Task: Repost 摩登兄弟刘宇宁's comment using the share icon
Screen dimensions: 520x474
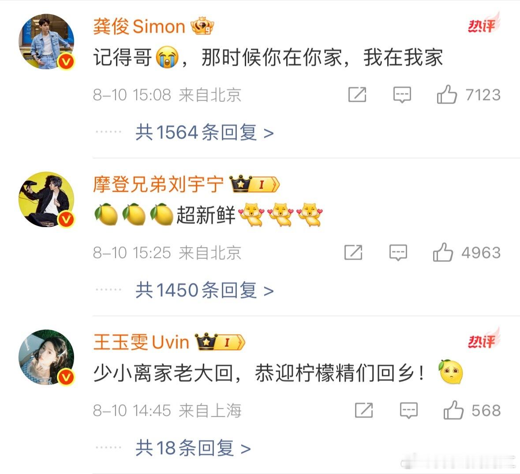Action: click(x=353, y=252)
